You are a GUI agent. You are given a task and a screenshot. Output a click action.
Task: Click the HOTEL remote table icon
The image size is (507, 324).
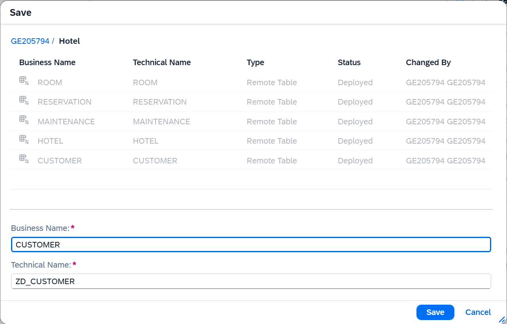pos(24,139)
